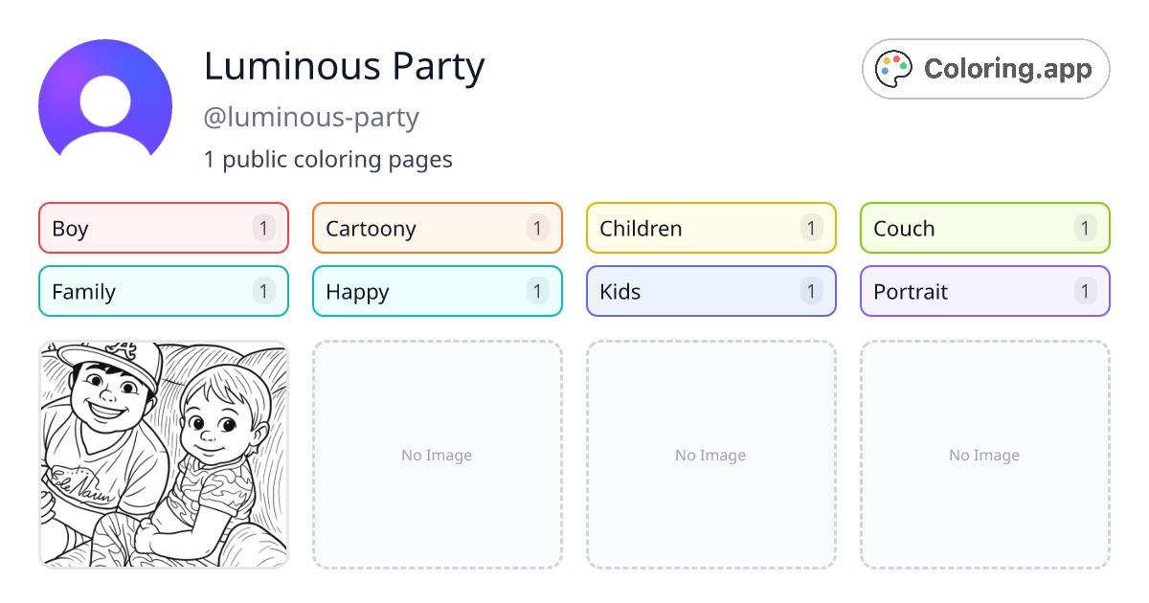Screen dimensions: 1149x603
Task: Open the Family coloring pages filter
Action: [x=163, y=291]
